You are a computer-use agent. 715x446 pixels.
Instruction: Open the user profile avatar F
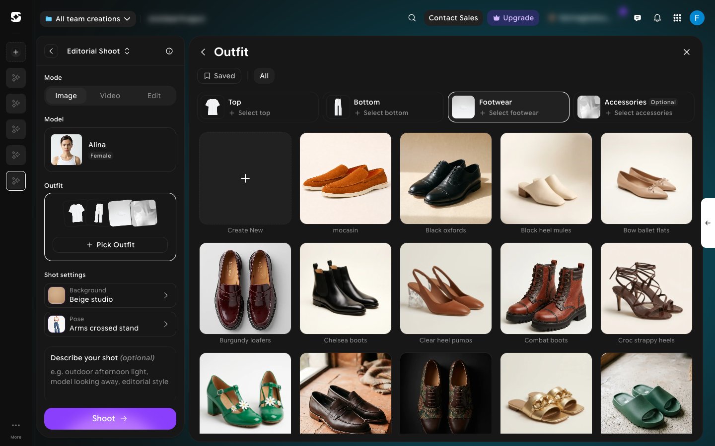(x=697, y=18)
